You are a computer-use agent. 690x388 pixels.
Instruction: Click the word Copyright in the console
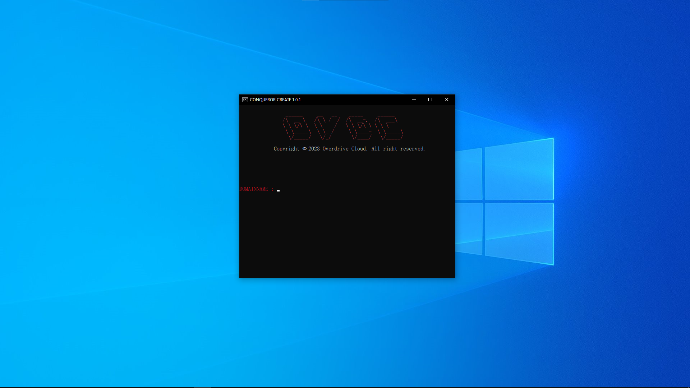coord(286,149)
